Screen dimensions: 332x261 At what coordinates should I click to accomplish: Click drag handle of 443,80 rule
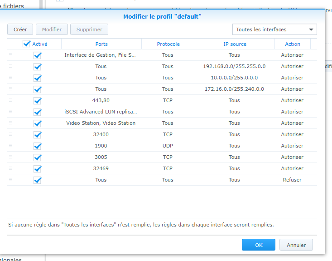(11, 100)
